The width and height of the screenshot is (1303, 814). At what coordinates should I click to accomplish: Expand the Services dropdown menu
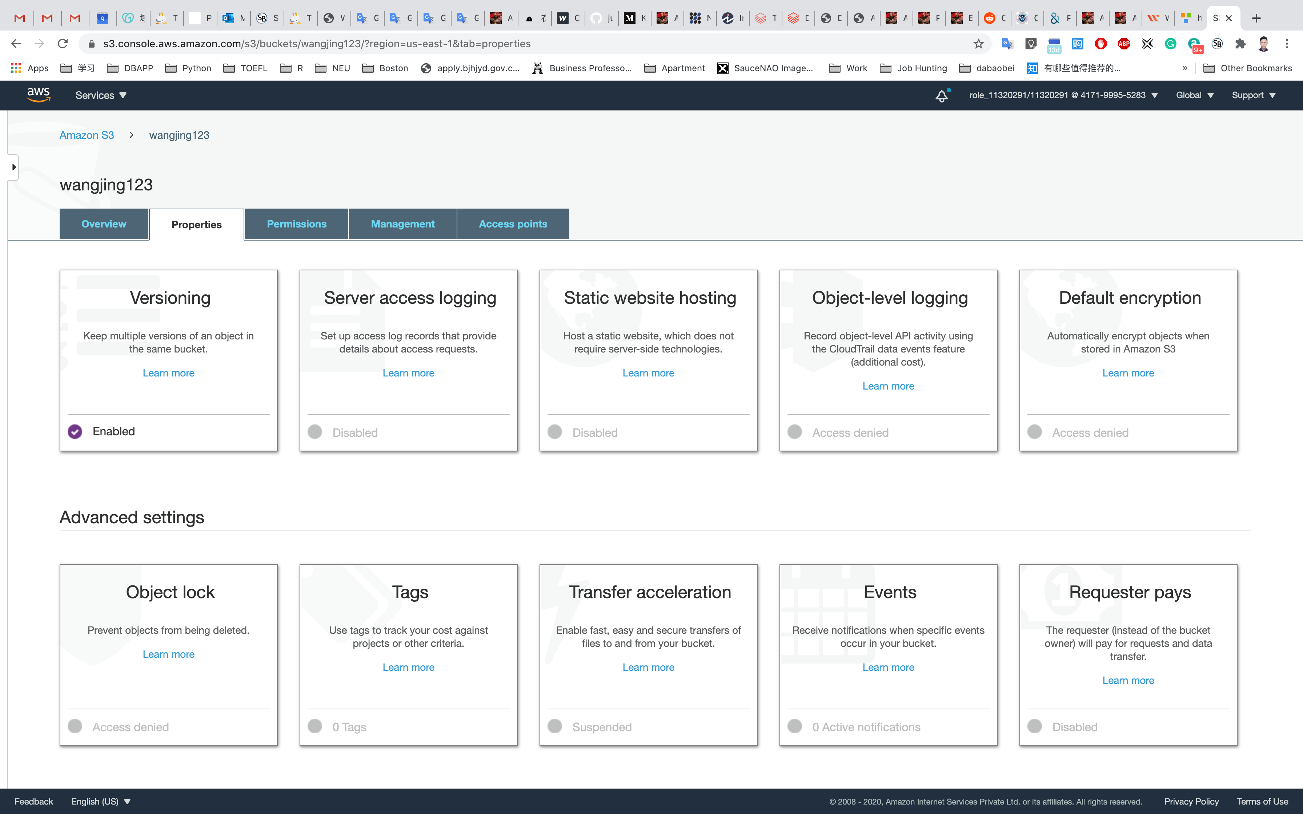101,95
